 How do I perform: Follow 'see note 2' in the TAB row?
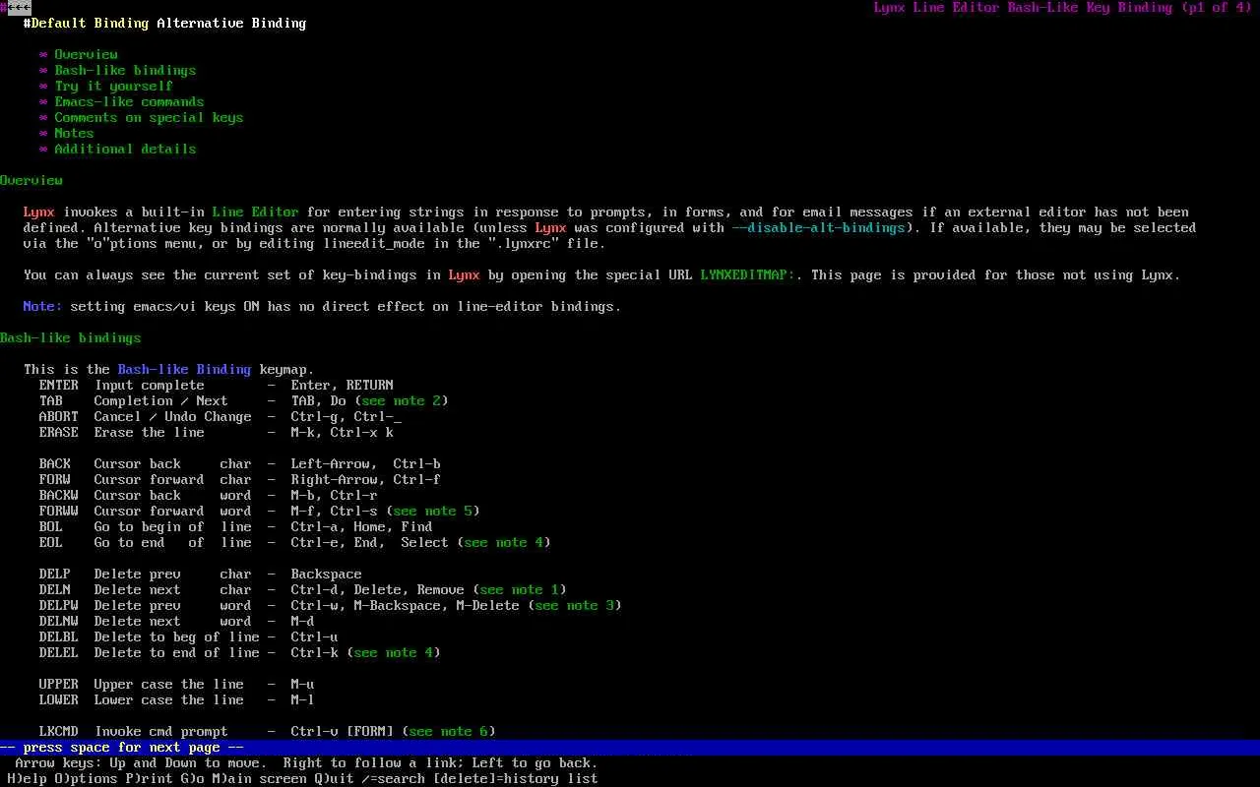402,401
